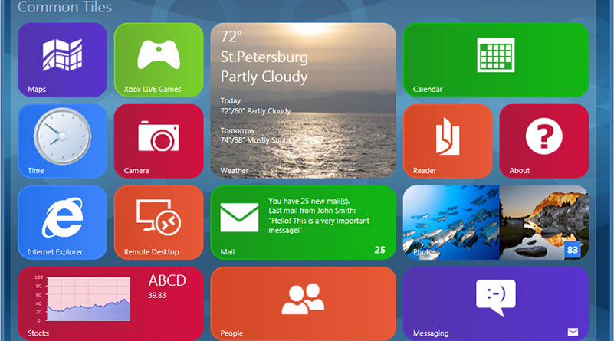
Task: Click the Mail envelope icon
Action: (239, 218)
